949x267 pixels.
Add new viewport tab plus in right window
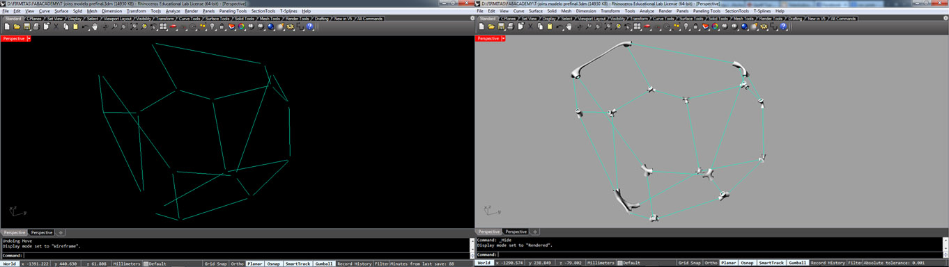pyautogui.click(x=535, y=232)
